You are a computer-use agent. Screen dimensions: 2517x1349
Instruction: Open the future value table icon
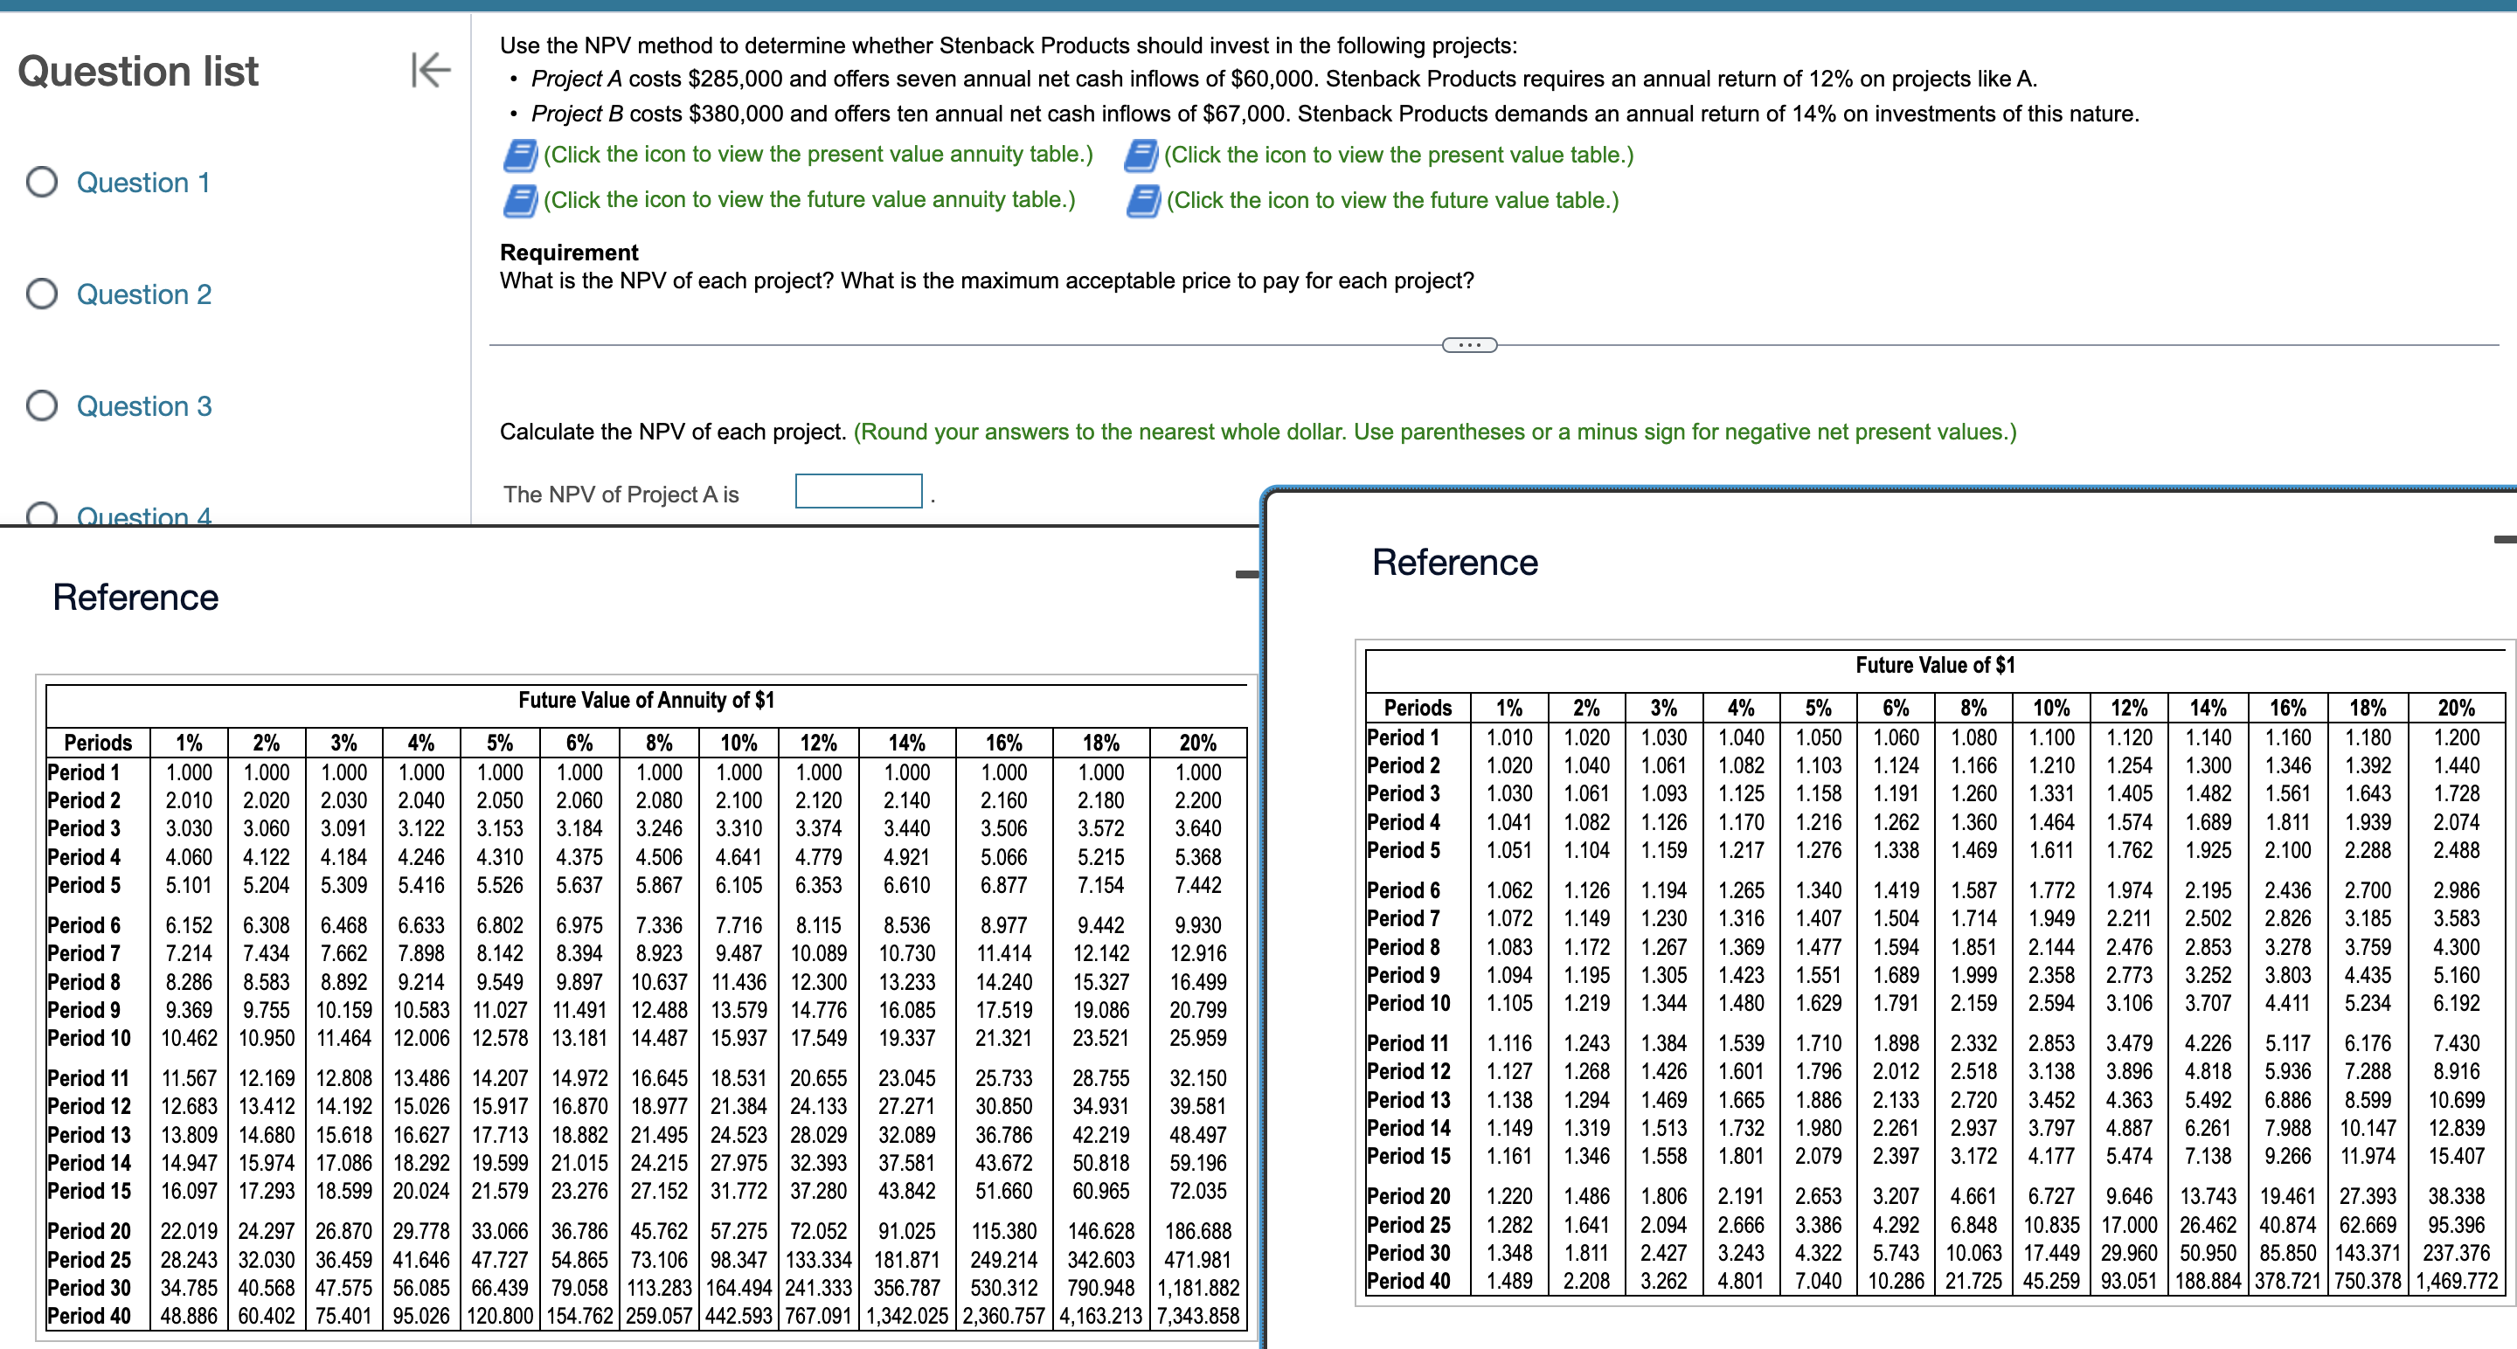pyautogui.click(x=1142, y=201)
